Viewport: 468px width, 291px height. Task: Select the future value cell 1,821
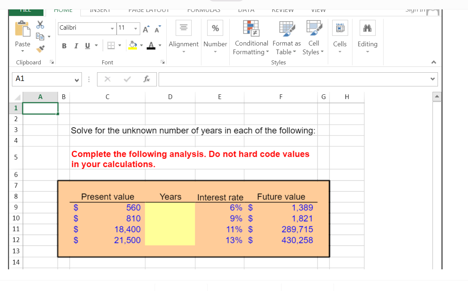click(x=281, y=218)
